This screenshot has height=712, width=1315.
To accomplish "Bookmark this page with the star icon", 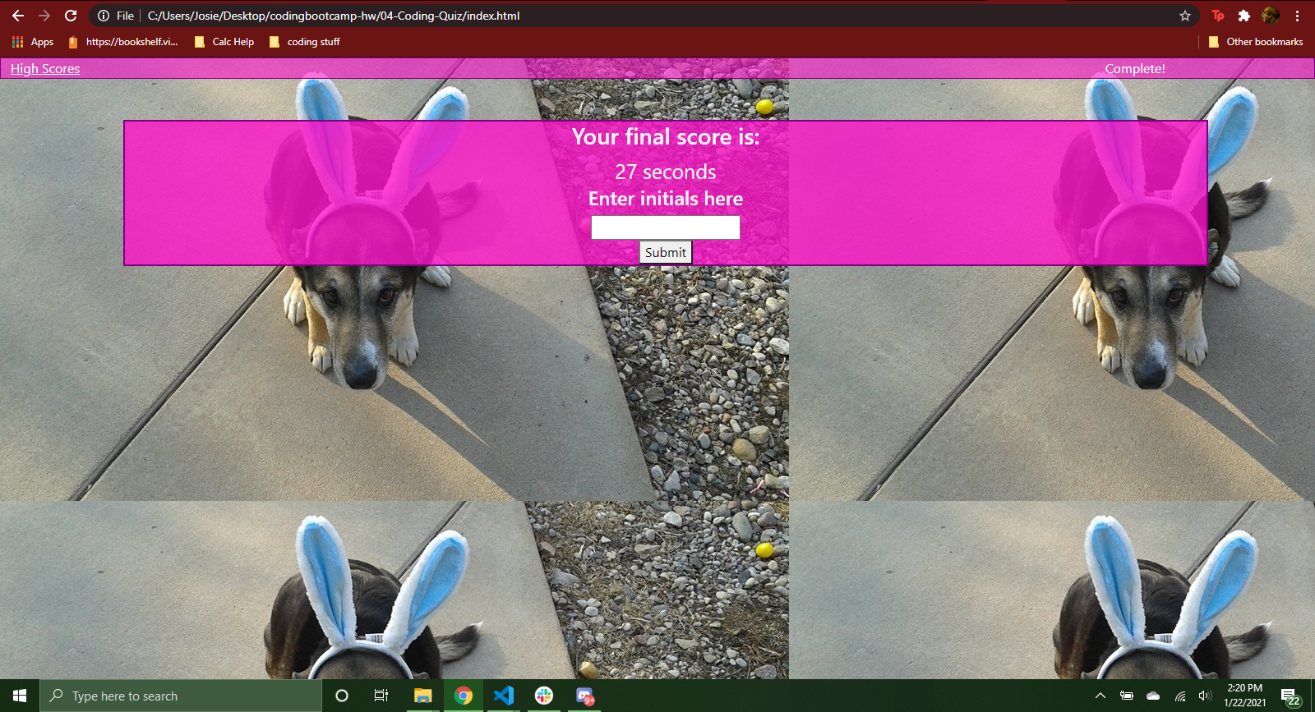I will click(x=1185, y=16).
